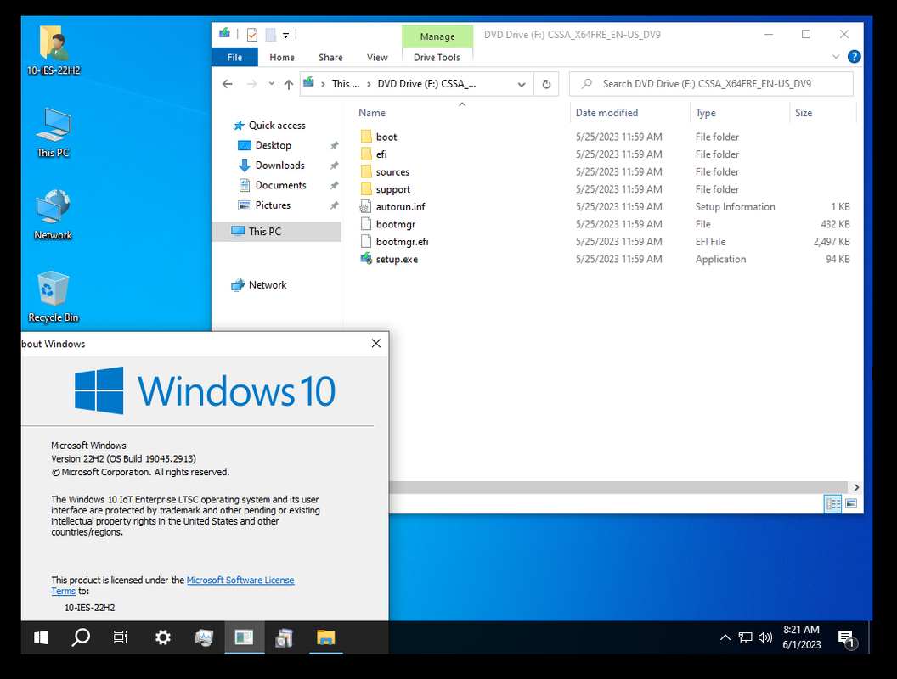The height and width of the screenshot is (679, 897).
Task: Select Pictures in the navigation pane
Action: [x=265, y=205]
